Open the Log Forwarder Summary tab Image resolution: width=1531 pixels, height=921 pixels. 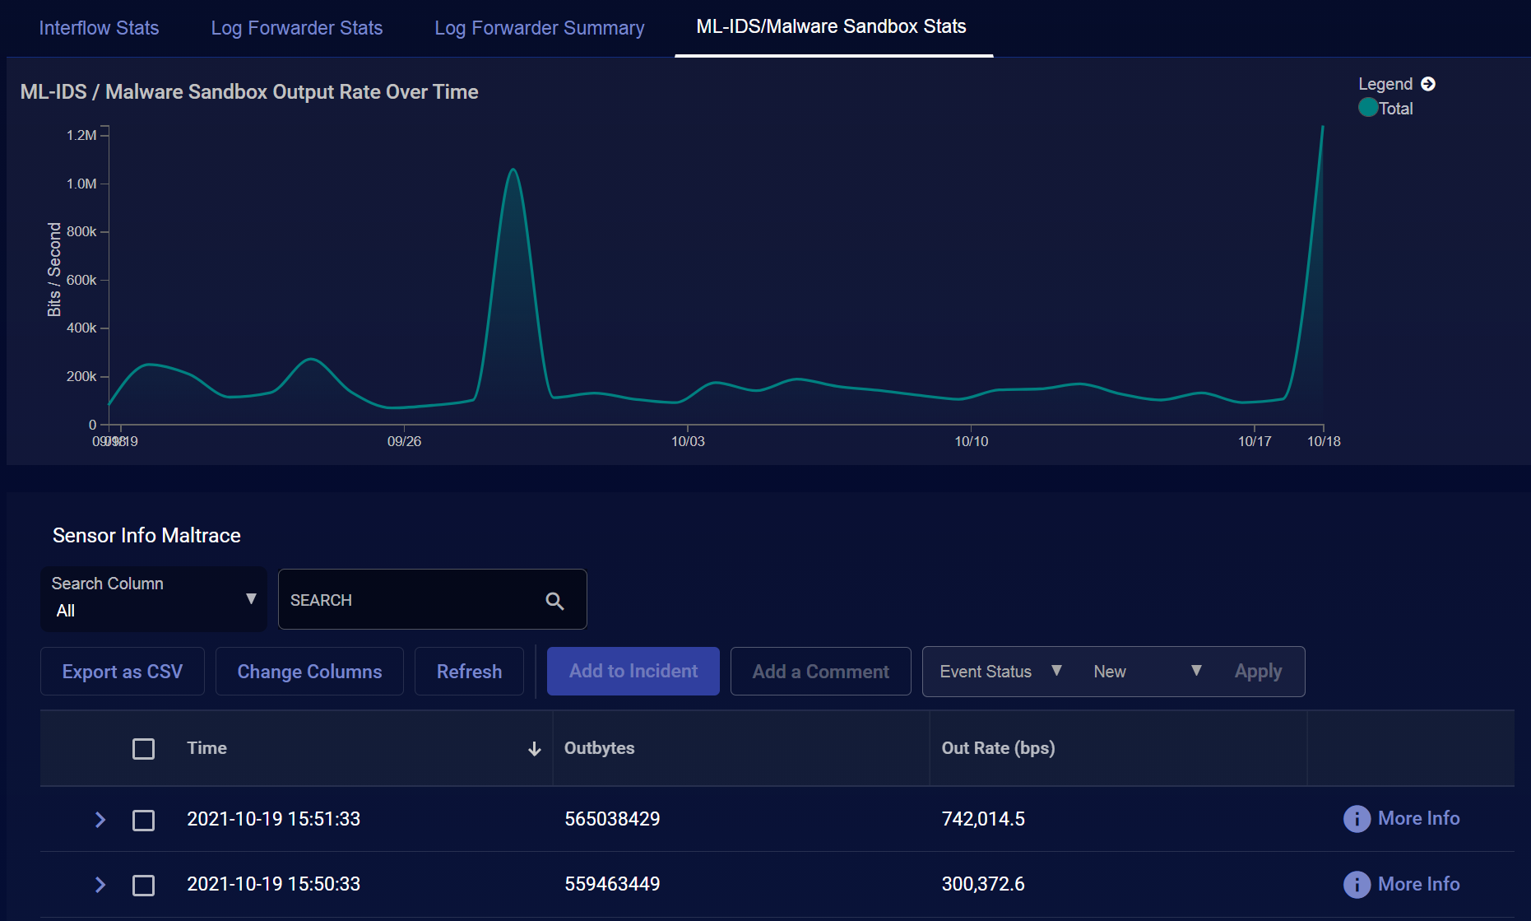(x=540, y=28)
